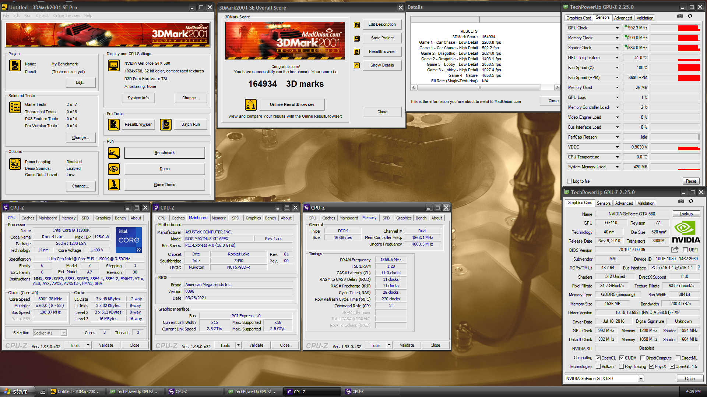707x397 pixels.
Task: Click the taskbar clock showing 4:39 PM
Action: coord(693,392)
